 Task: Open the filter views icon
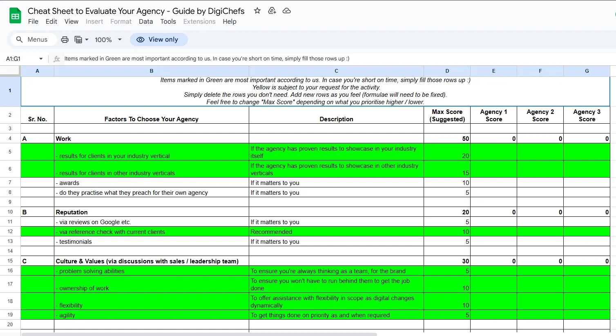tap(78, 40)
